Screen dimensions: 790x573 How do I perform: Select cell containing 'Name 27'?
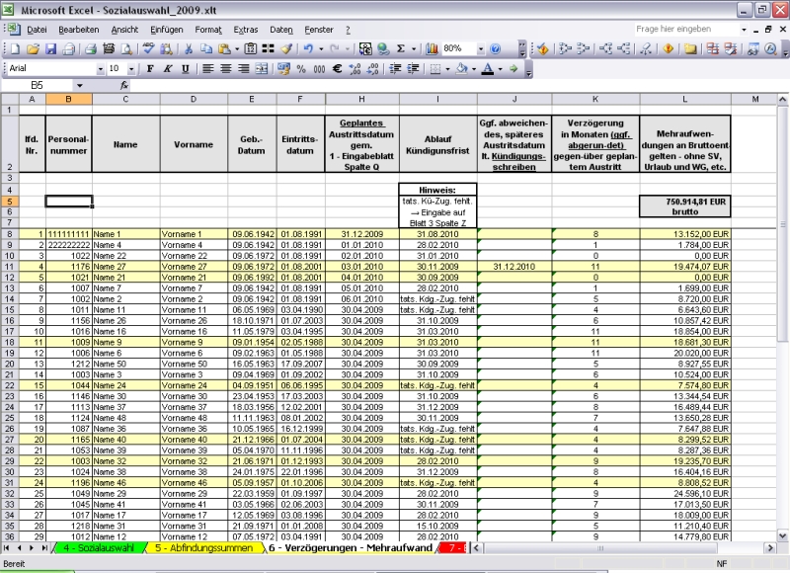[126, 267]
